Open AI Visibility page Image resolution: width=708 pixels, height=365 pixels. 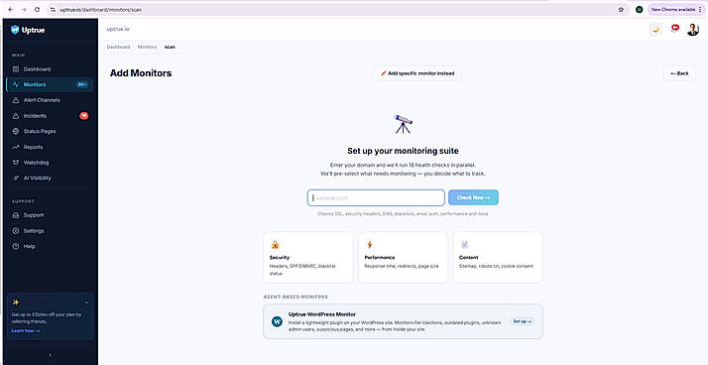[50, 178]
